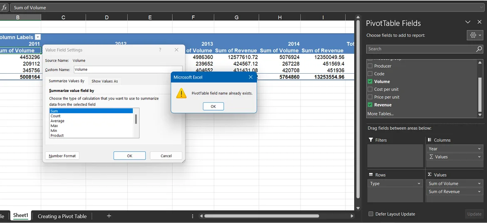Click the help question mark in Value Field Settings
The image size is (487, 223).
tap(160, 50)
